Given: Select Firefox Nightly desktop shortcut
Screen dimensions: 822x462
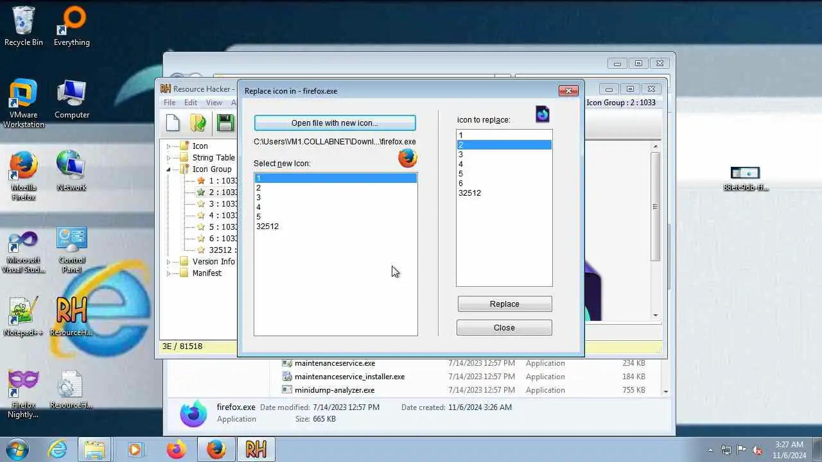Looking at the screenshot, I should [24, 393].
